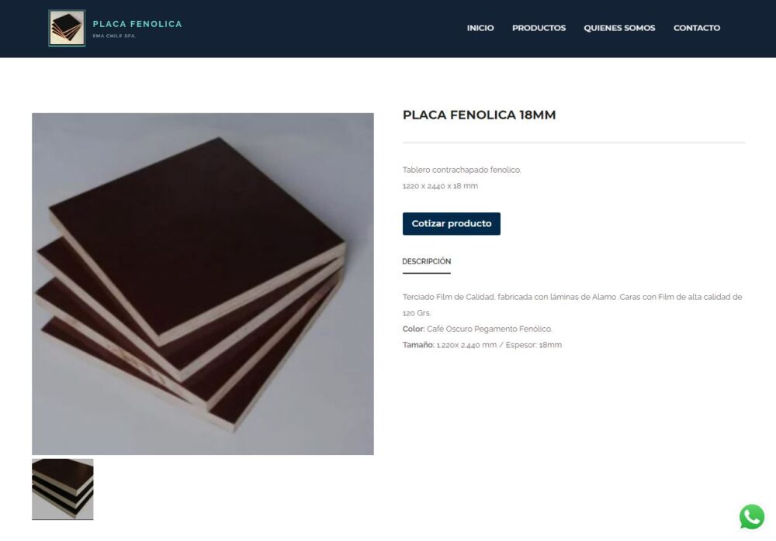The image size is (776, 541).
Task: Click the Espesor: 18mm text
Action: [x=534, y=345]
